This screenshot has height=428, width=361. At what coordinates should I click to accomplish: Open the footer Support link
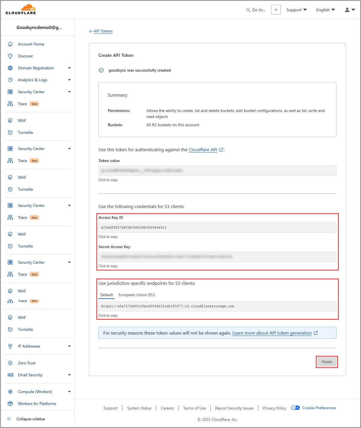(x=111, y=408)
